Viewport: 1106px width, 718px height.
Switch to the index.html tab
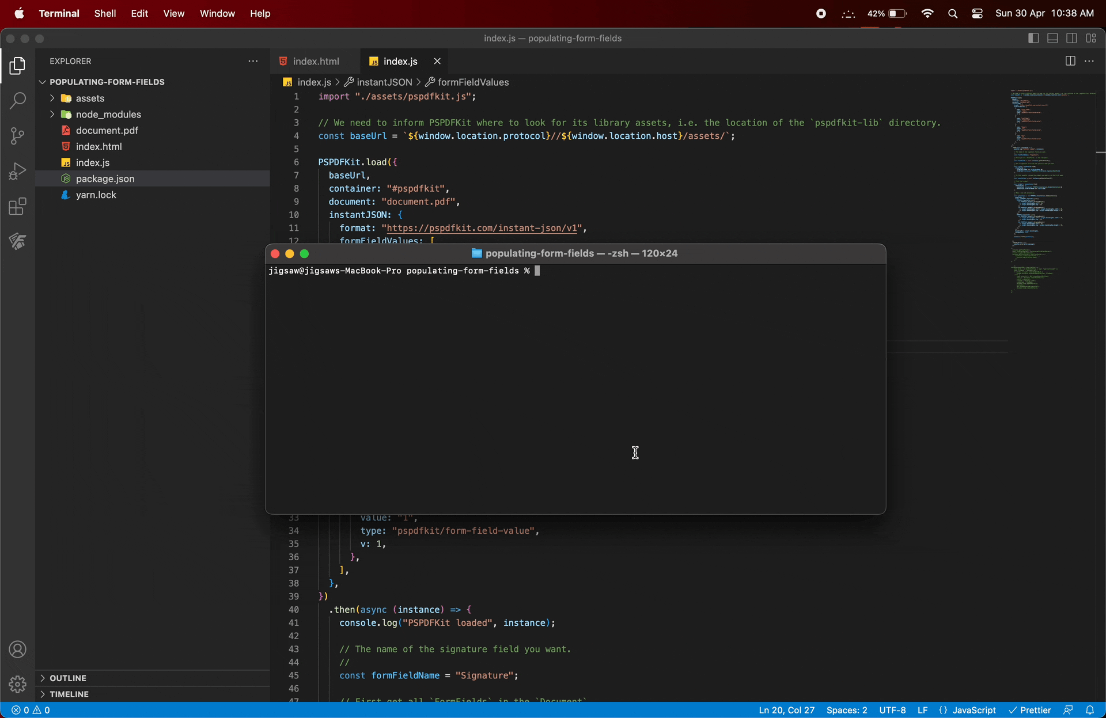(x=315, y=60)
